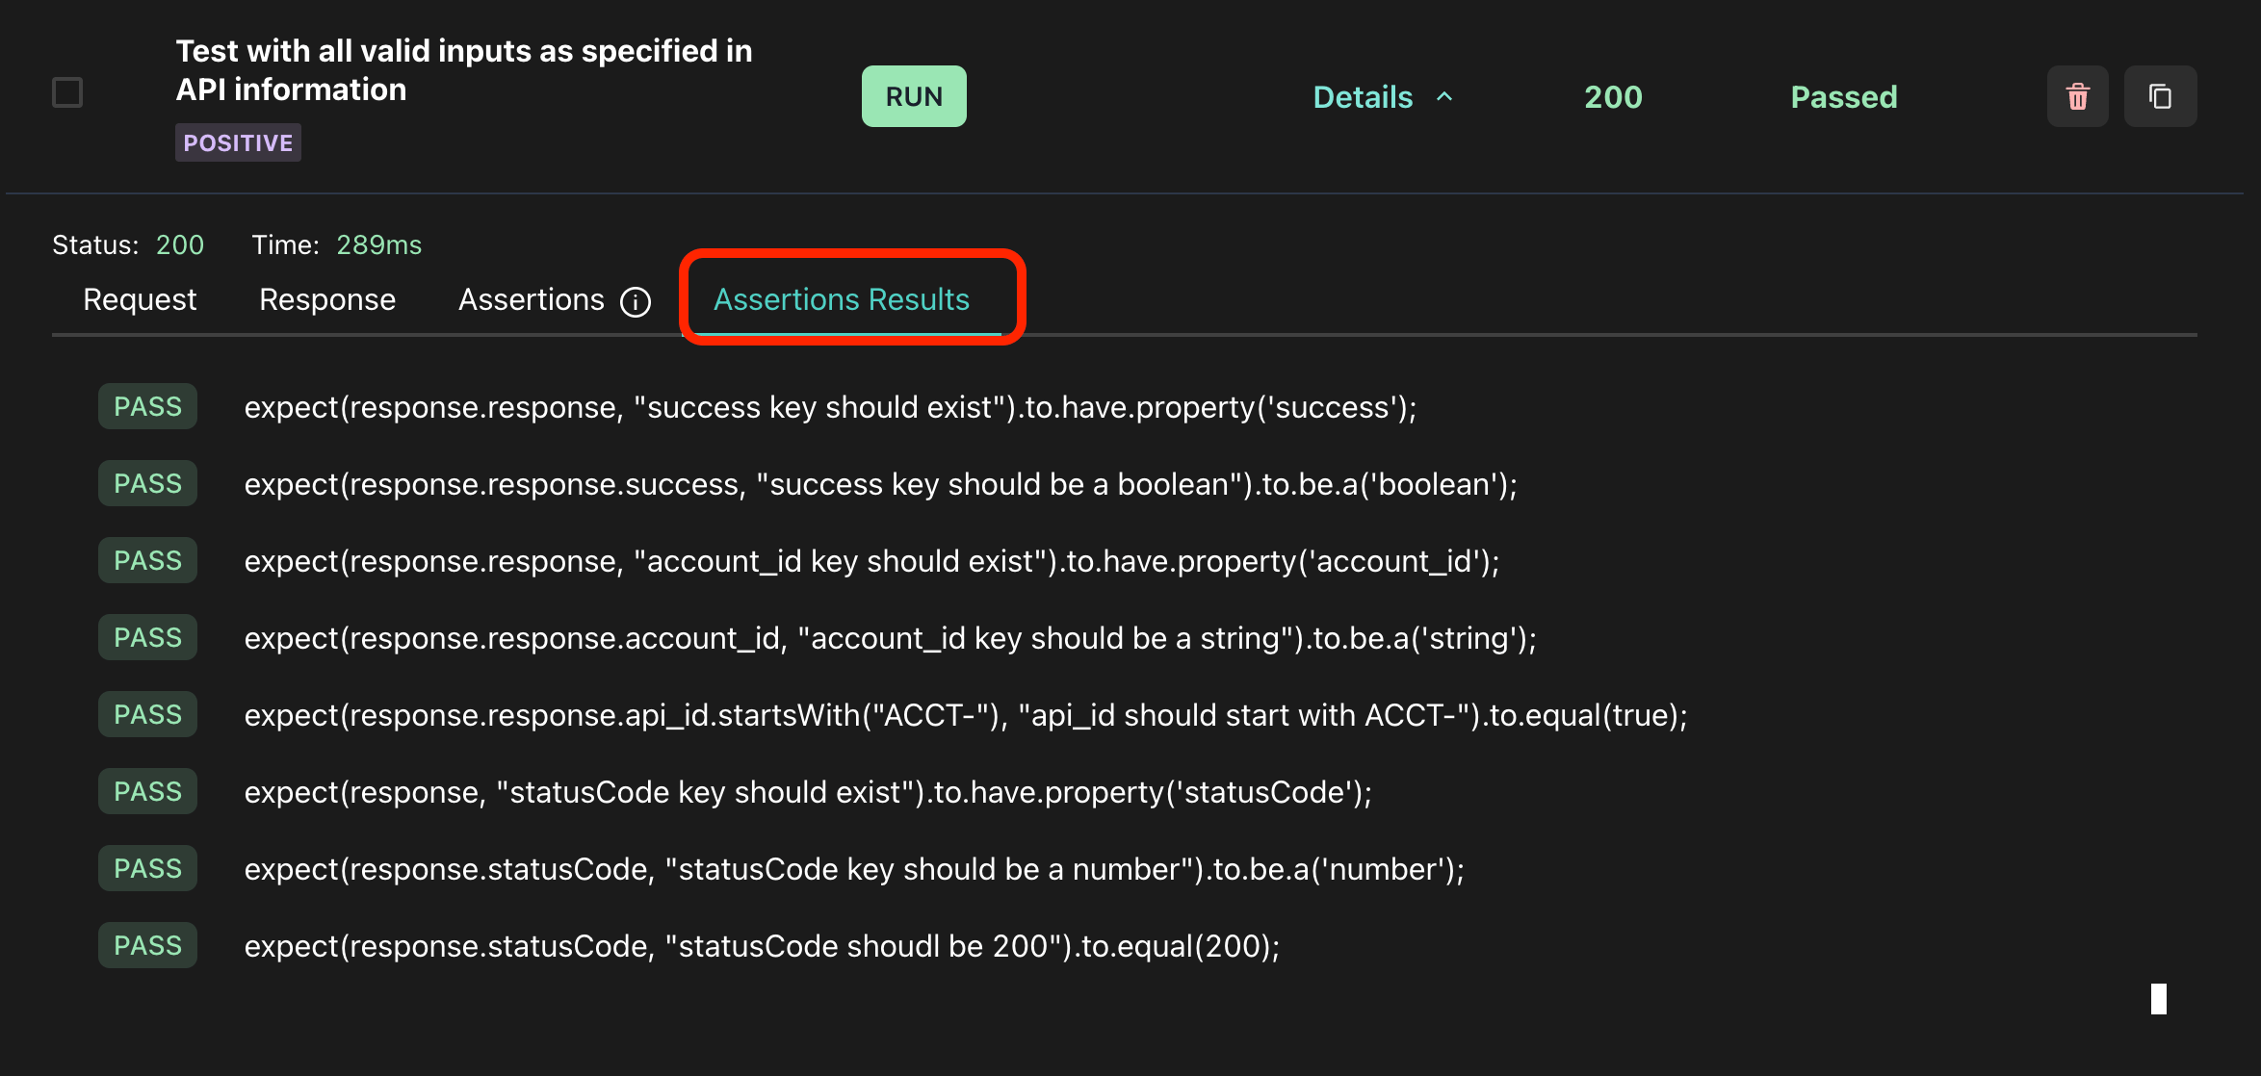
Task: Select the Assertions tab
Action: (x=531, y=299)
